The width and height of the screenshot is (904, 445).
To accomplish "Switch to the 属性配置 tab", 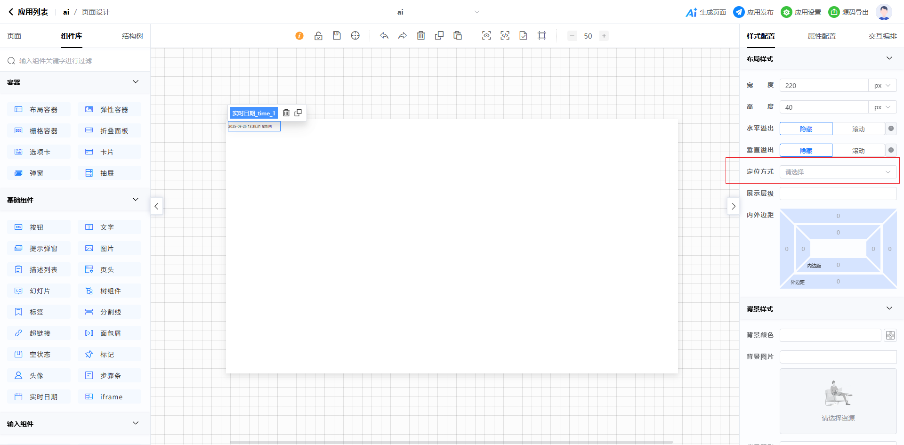I will pos(822,36).
